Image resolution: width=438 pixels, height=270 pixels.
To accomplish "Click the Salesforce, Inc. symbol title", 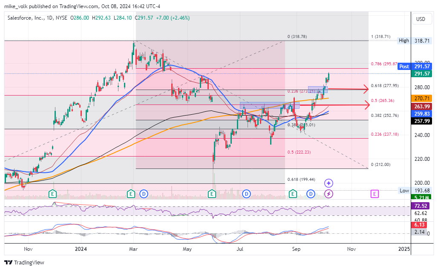I will [26, 18].
